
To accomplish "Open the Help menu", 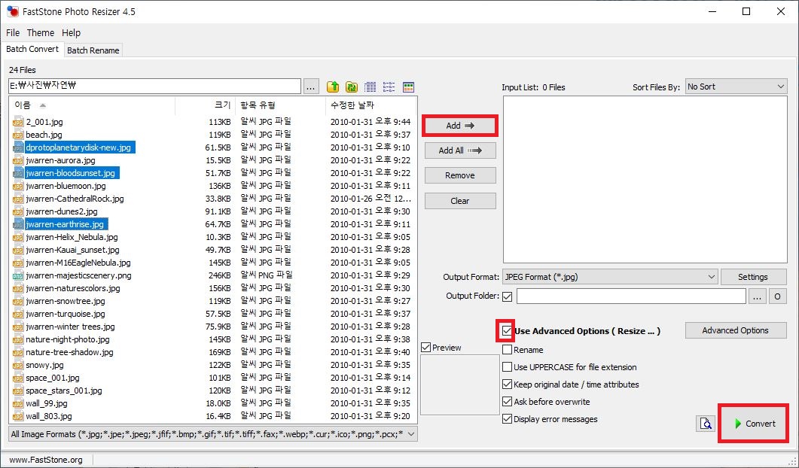I will pos(72,32).
